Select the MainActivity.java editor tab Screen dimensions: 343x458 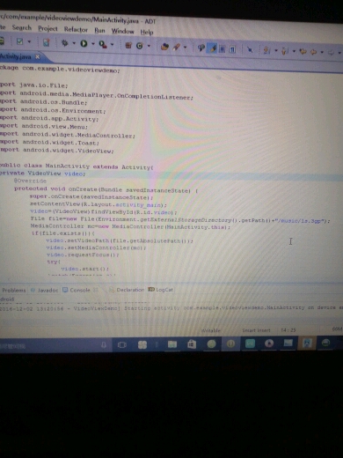tap(15, 56)
